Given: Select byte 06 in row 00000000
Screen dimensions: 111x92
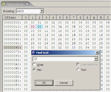Looking at the screenshot, I should point(108,23).
